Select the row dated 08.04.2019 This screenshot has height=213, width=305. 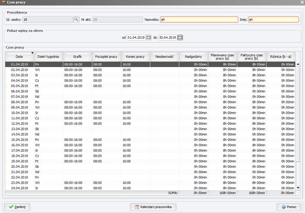[x=150, y=102]
